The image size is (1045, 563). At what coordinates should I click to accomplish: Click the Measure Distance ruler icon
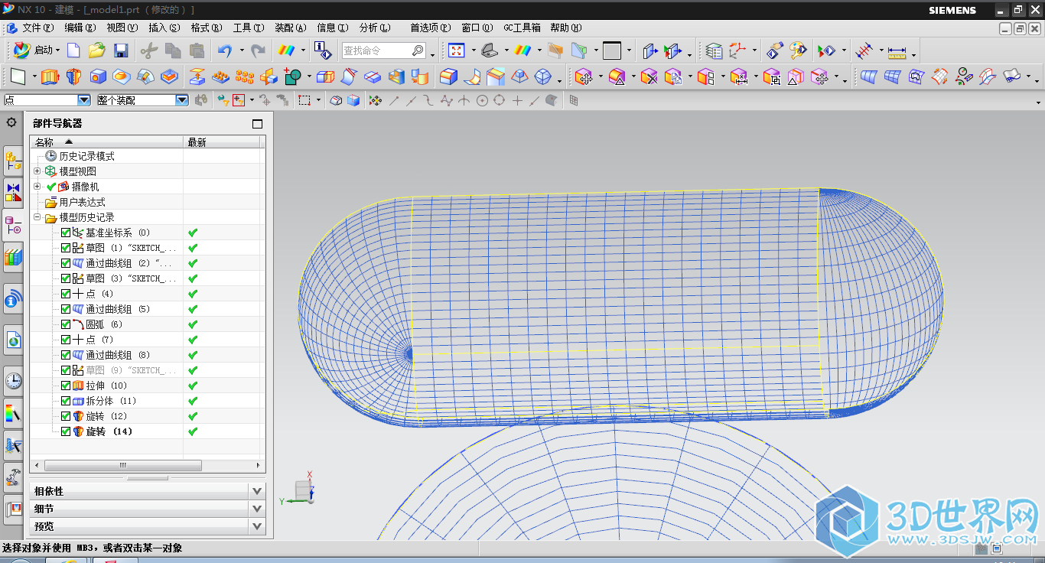click(x=897, y=51)
